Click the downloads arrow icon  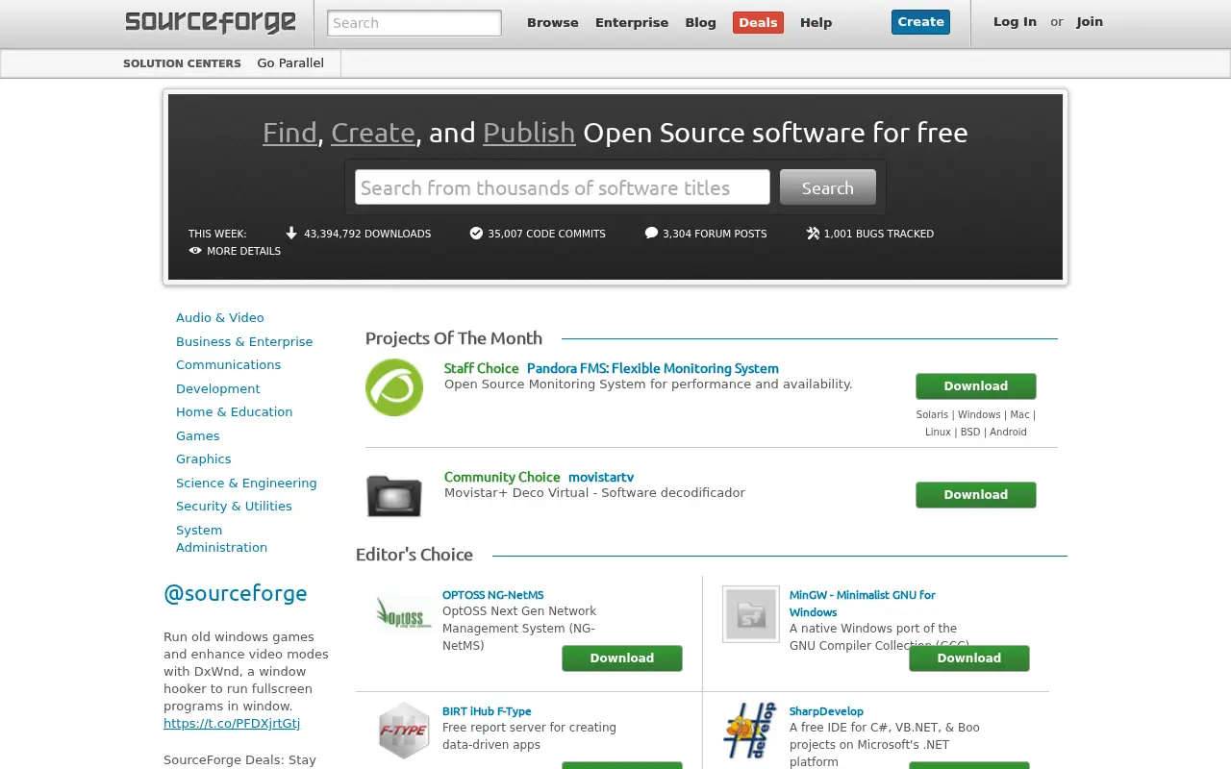point(291,233)
